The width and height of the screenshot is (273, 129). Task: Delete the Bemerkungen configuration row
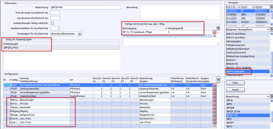(215, 100)
